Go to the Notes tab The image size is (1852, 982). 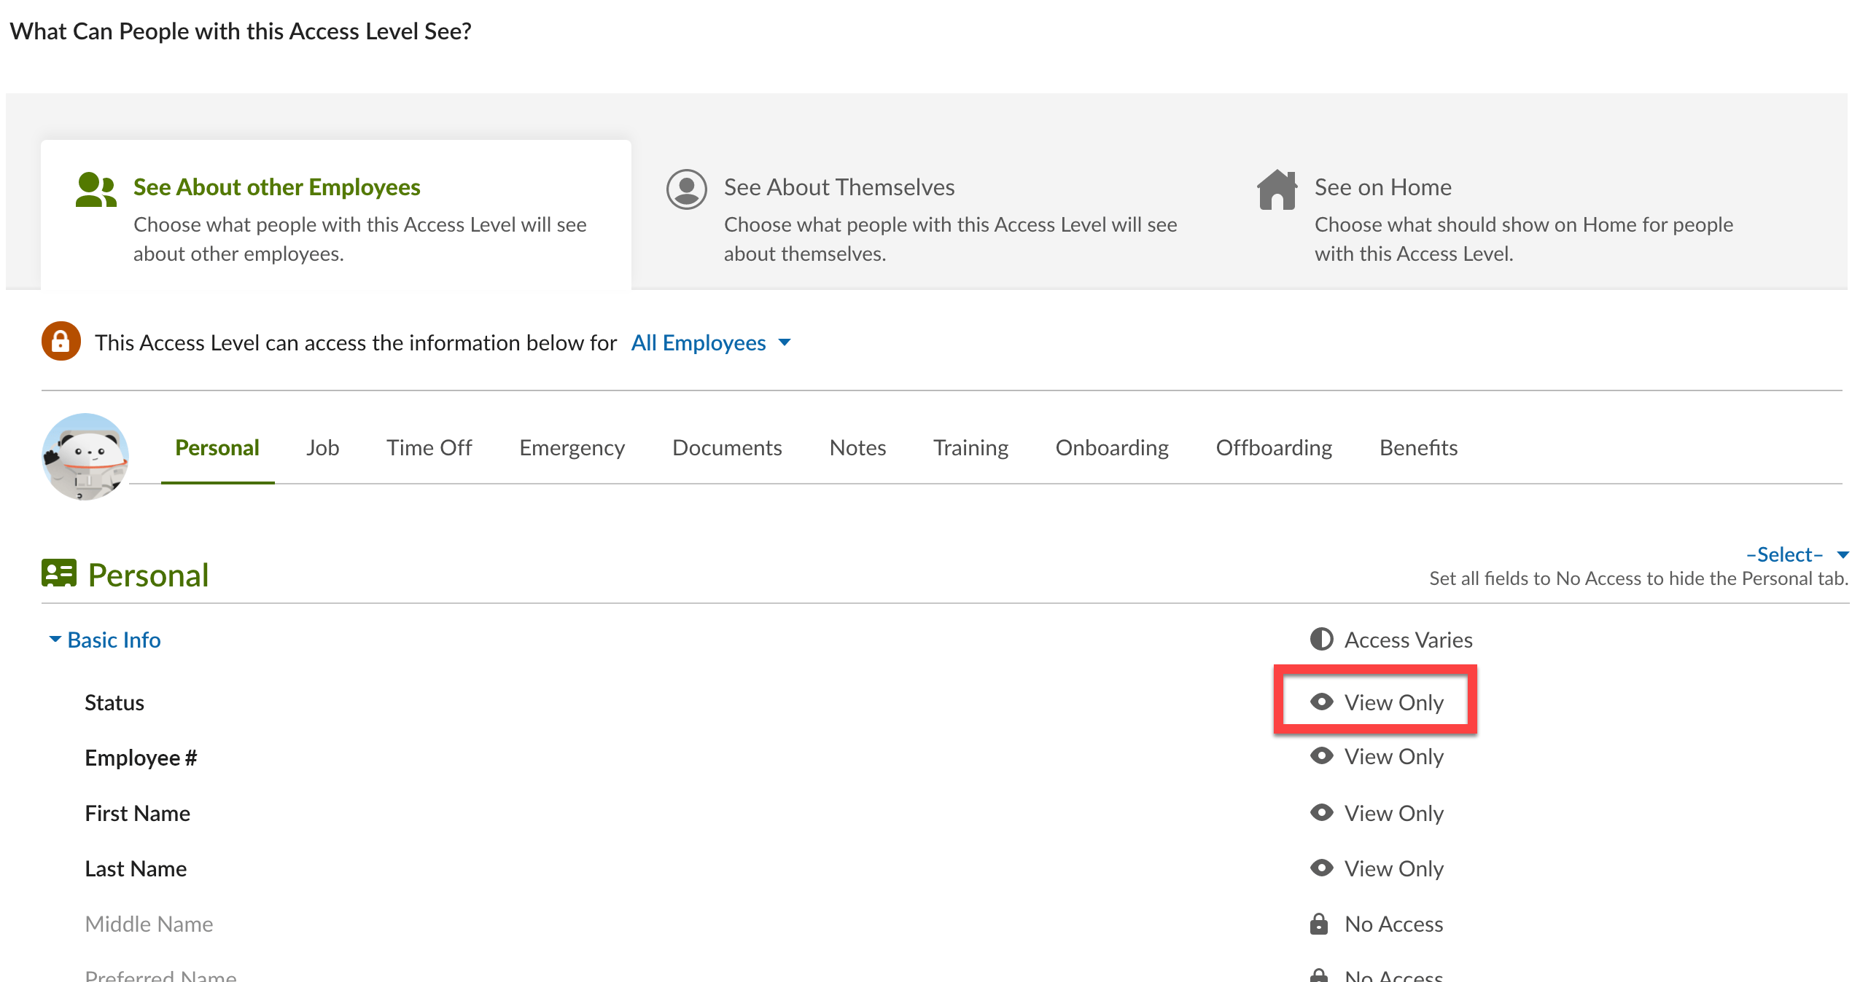tap(857, 447)
